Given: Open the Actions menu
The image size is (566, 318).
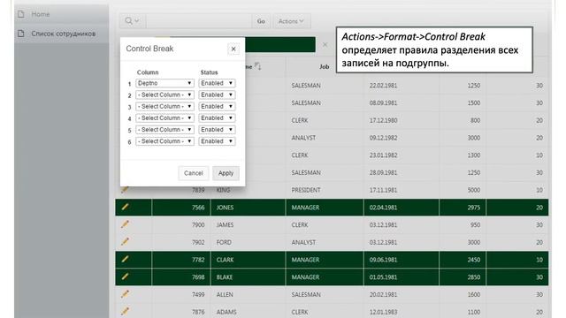Looking at the screenshot, I should (291, 21).
